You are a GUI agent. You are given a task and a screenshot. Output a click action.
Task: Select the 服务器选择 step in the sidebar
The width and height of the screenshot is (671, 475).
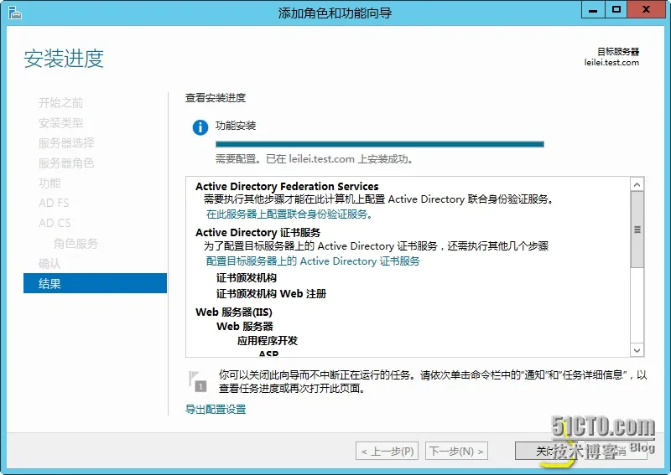(66, 143)
